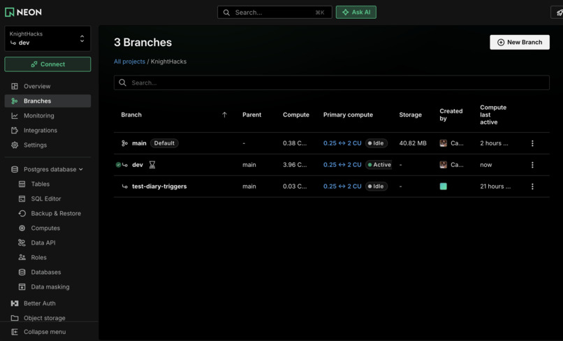The image size is (563, 341).
Task: Click the Primary compute column header
Action: 348,115
